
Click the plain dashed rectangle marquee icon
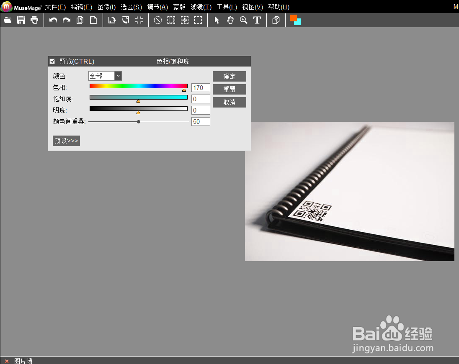pos(198,20)
